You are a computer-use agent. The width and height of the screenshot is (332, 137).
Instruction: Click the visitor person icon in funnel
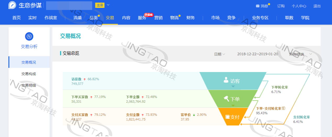coord(226,80)
